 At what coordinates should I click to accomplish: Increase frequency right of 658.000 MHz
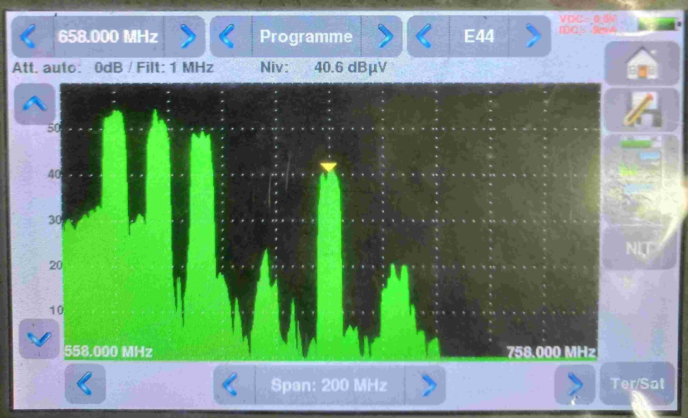187,37
